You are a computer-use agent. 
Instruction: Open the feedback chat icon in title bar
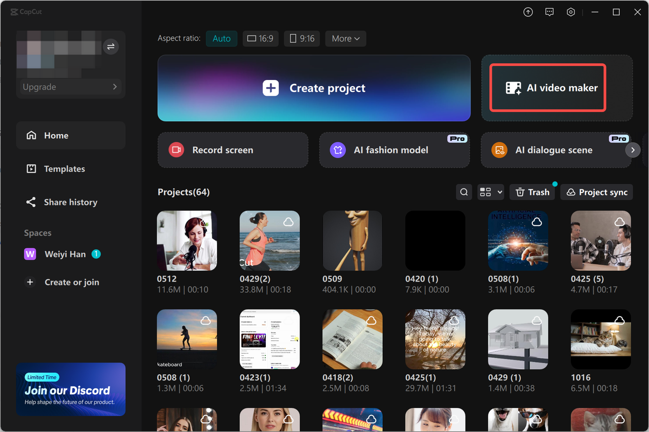549,12
